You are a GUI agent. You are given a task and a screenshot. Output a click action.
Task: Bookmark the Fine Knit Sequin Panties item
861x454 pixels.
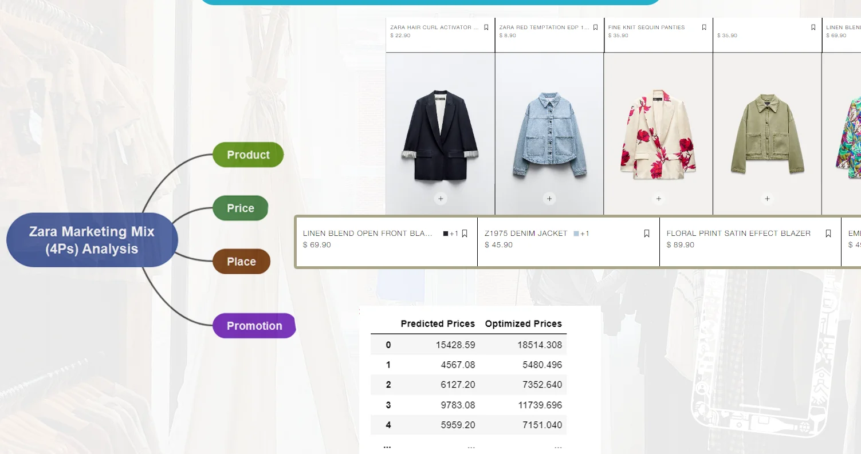(704, 27)
